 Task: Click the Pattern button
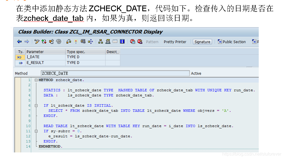[152, 42]
